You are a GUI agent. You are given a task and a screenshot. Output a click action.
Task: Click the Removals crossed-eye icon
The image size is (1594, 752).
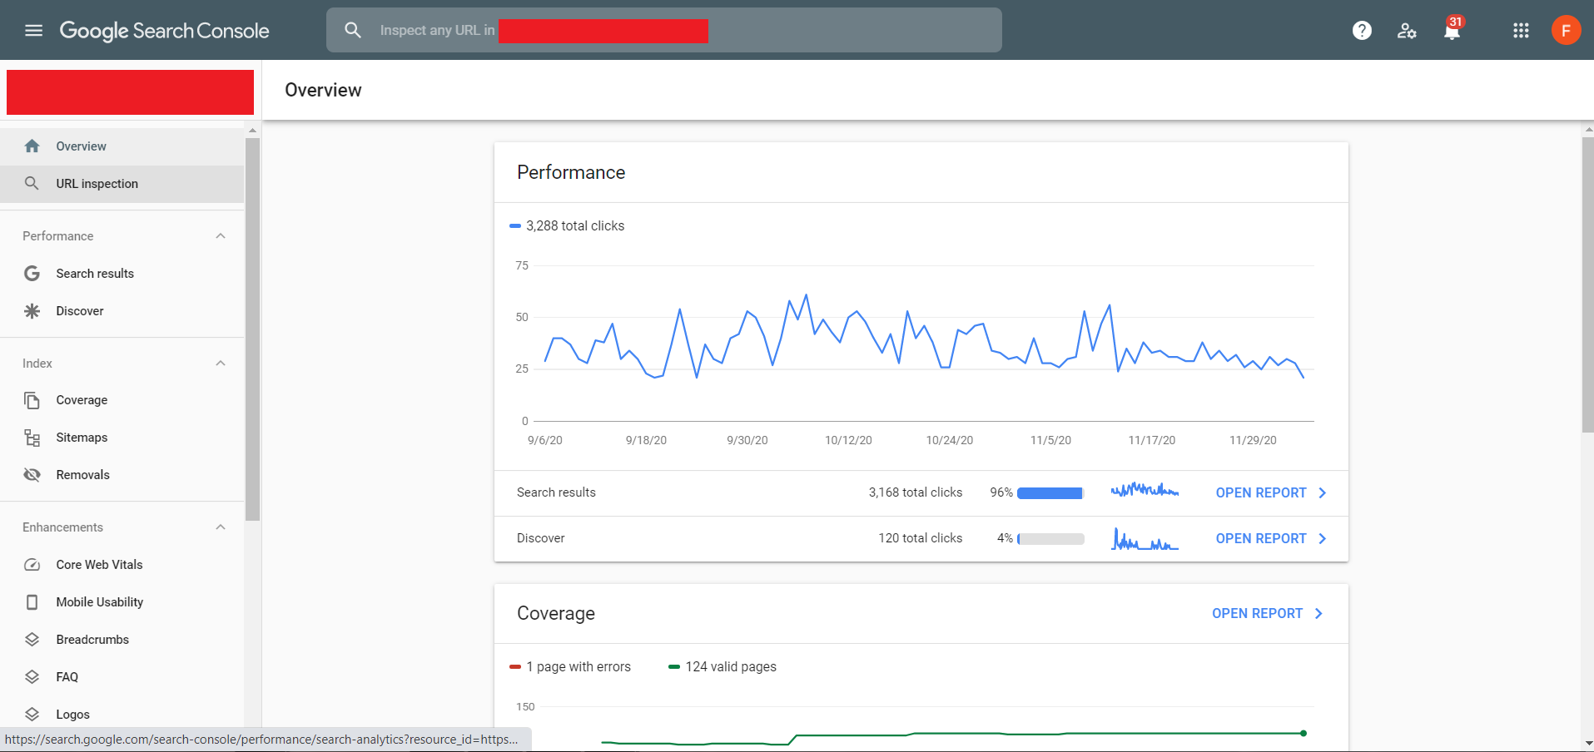click(x=32, y=475)
